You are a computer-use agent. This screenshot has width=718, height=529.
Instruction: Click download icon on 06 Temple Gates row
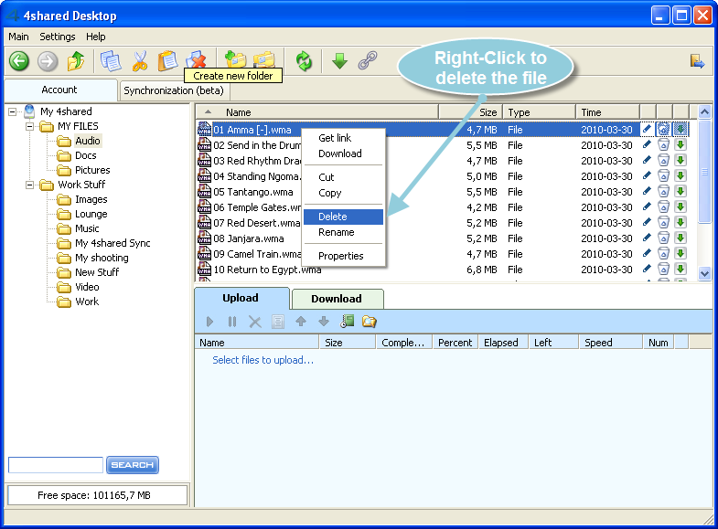(680, 206)
